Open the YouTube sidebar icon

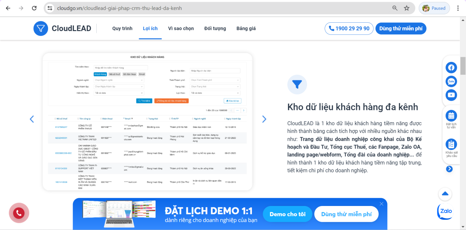click(x=451, y=95)
